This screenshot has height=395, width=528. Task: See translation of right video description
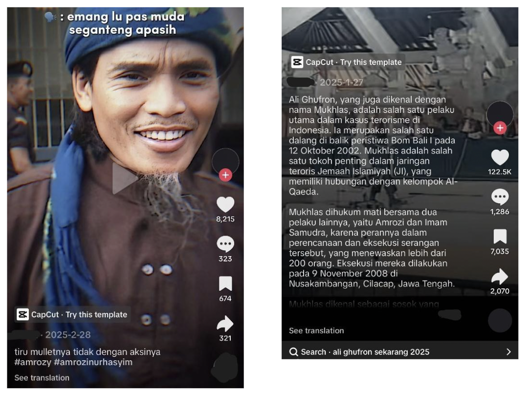pyautogui.click(x=316, y=330)
